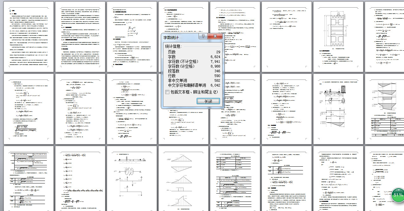Select the 字符数(计空格) label
Screen dimensions: 404x211
181,66
